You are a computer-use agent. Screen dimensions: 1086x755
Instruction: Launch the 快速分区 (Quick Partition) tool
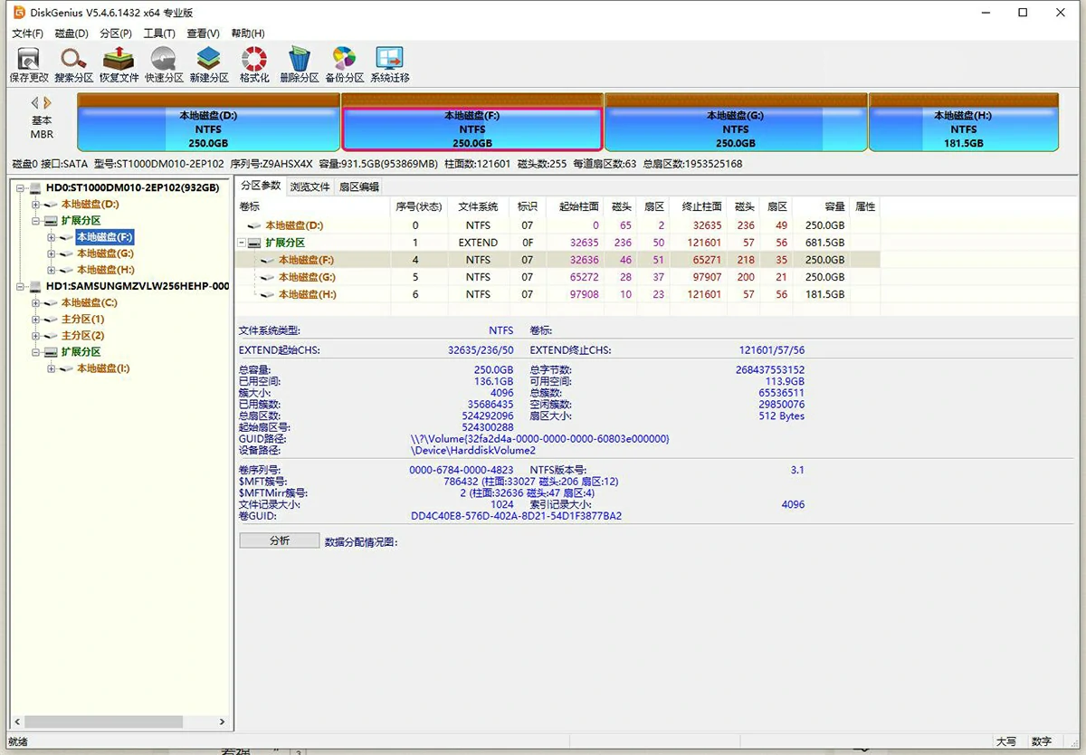[164, 62]
